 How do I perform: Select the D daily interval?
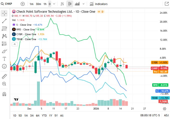(x=50, y=4)
